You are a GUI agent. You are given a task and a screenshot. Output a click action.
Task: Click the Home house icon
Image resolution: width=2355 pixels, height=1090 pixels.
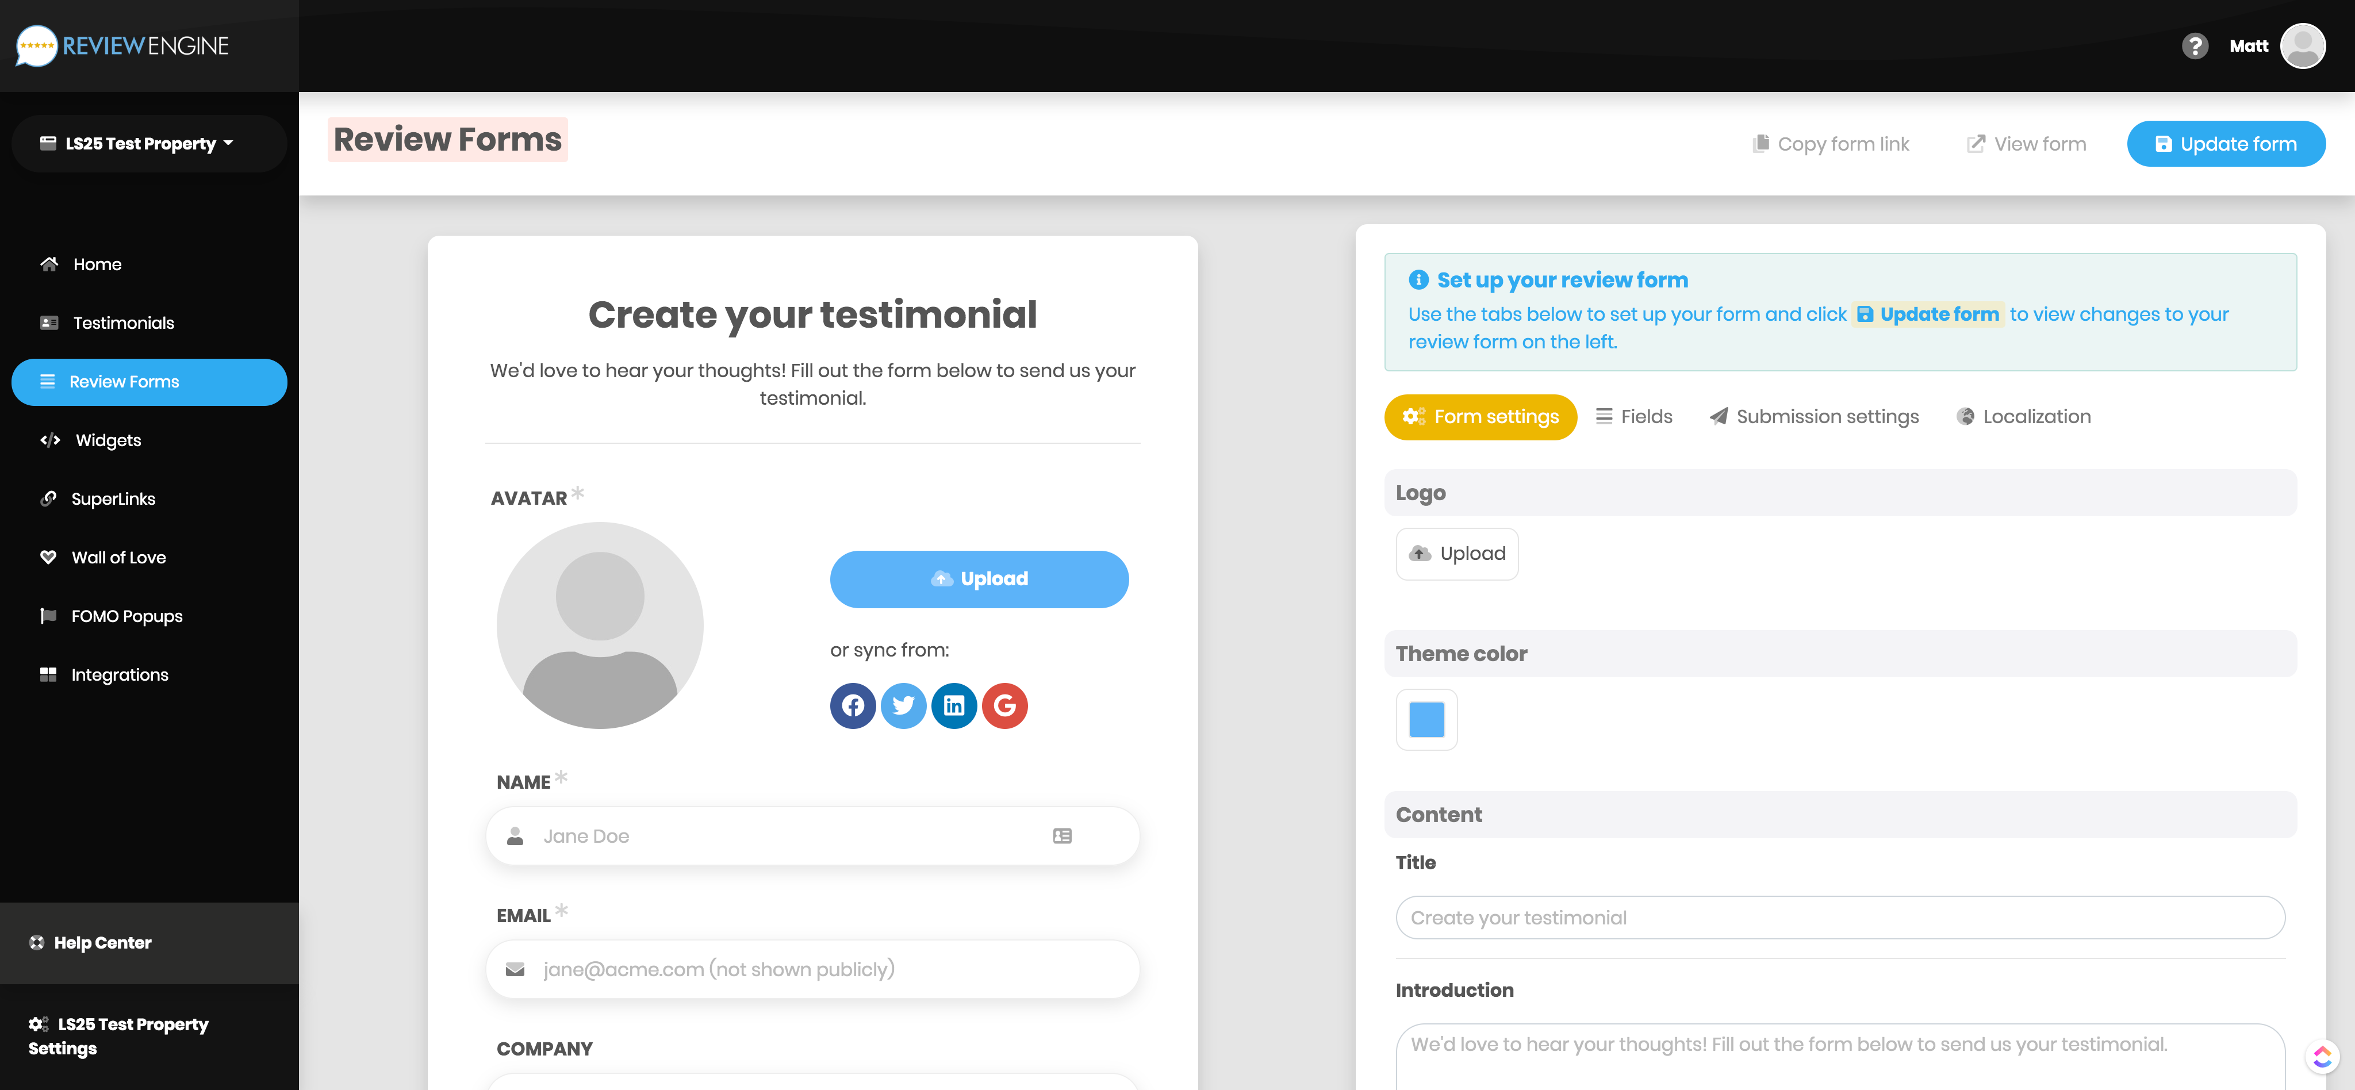point(49,263)
